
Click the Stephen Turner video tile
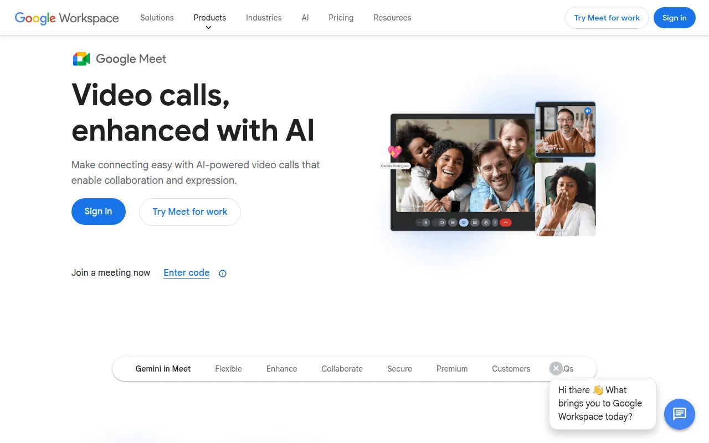tap(565, 129)
